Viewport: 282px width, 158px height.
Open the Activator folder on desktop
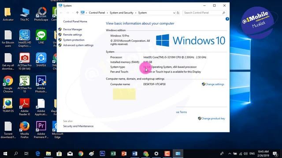click(8, 14)
